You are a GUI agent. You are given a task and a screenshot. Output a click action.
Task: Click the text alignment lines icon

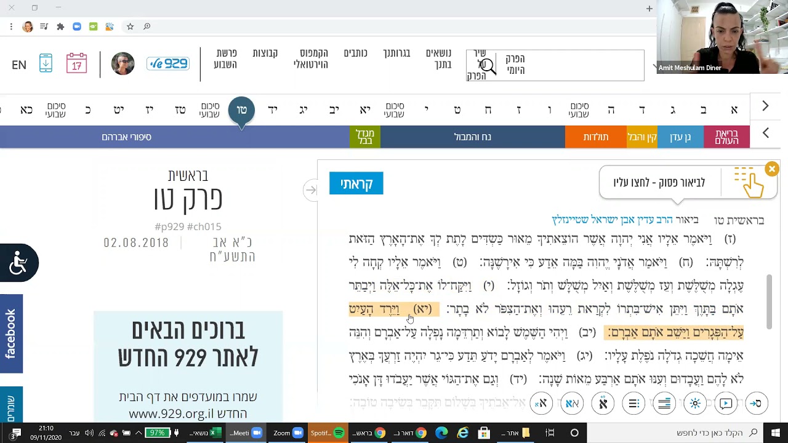[664, 404]
